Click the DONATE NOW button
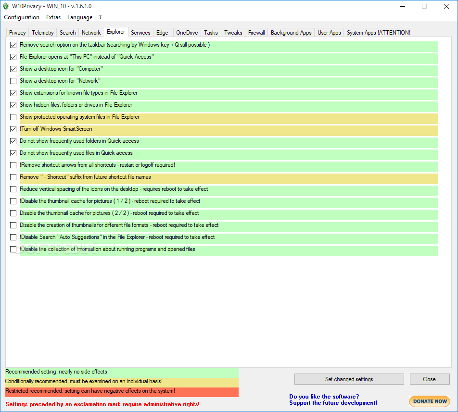458x412 pixels. pyautogui.click(x=430, y=401)
